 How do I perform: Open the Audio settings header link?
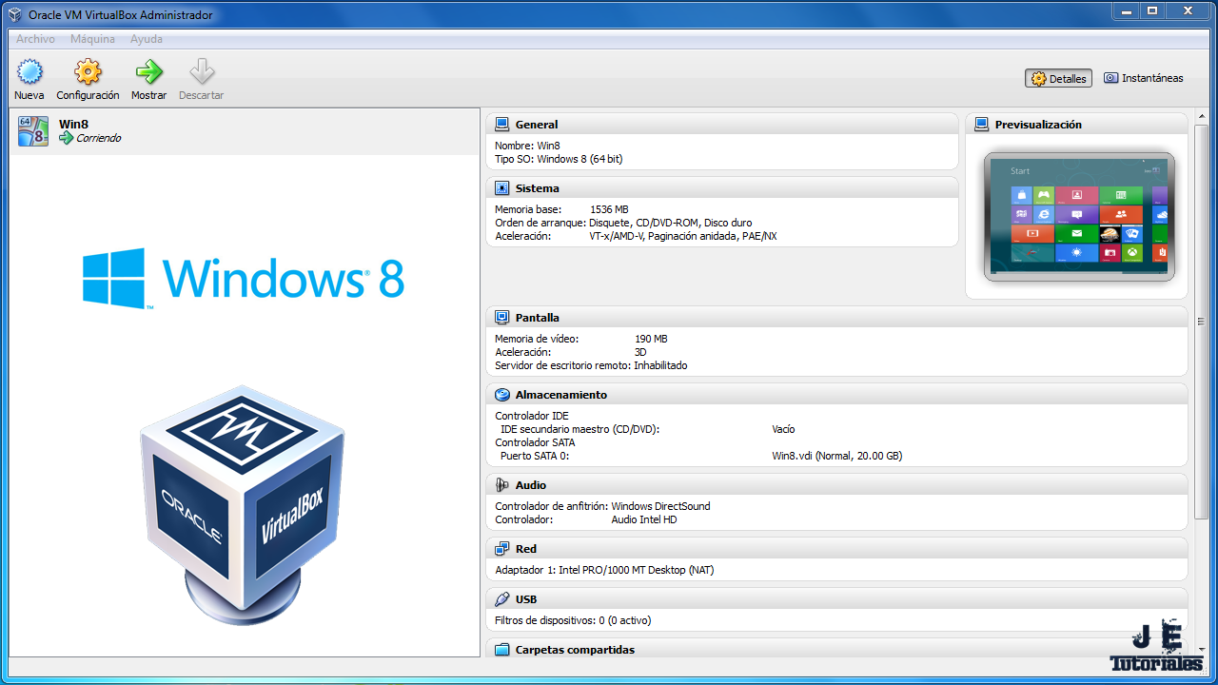tap(531, 485)
